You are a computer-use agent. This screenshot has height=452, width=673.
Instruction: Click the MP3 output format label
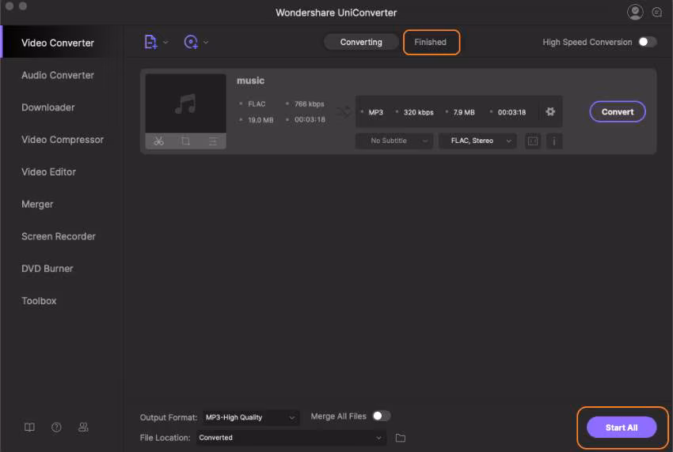(375, 112)
